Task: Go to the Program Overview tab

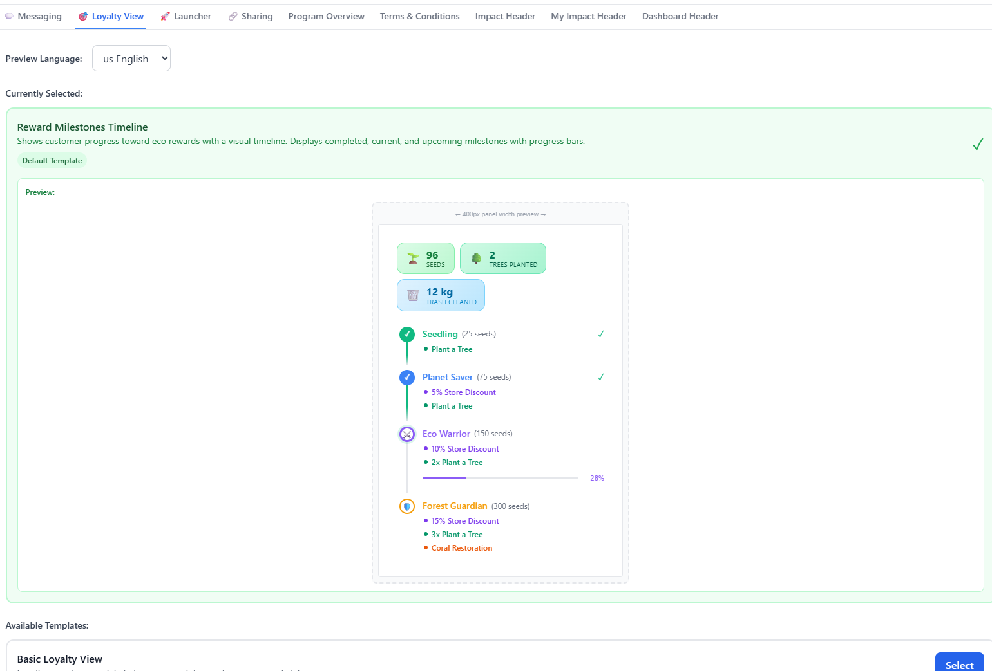Action: [326, 17]
